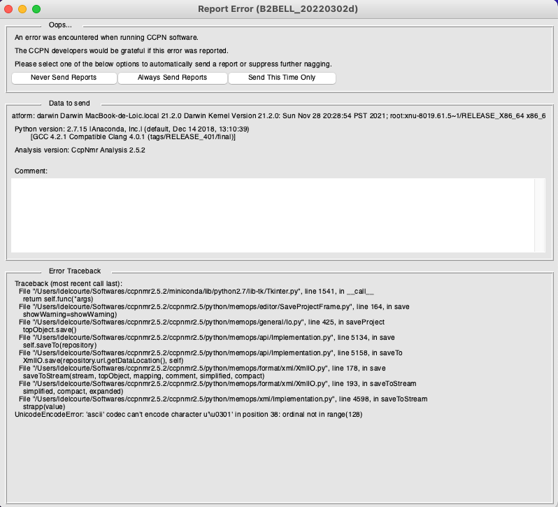Choose Always Send Reports

coord(172,78)
